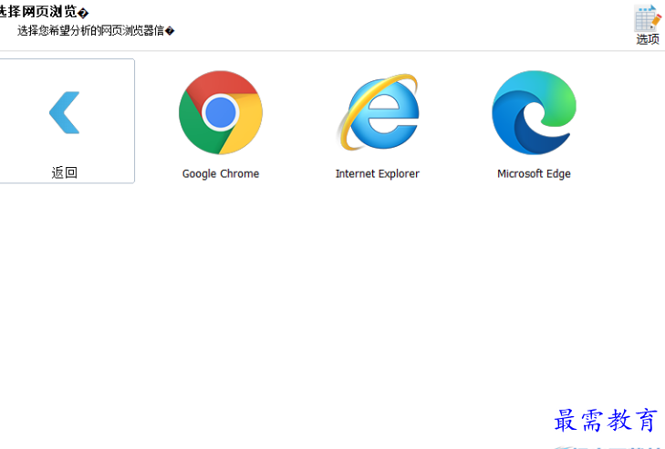Viewport: 665px width, 449px height.
Task: Go back with the 返回 button
Action: point(67,121)
